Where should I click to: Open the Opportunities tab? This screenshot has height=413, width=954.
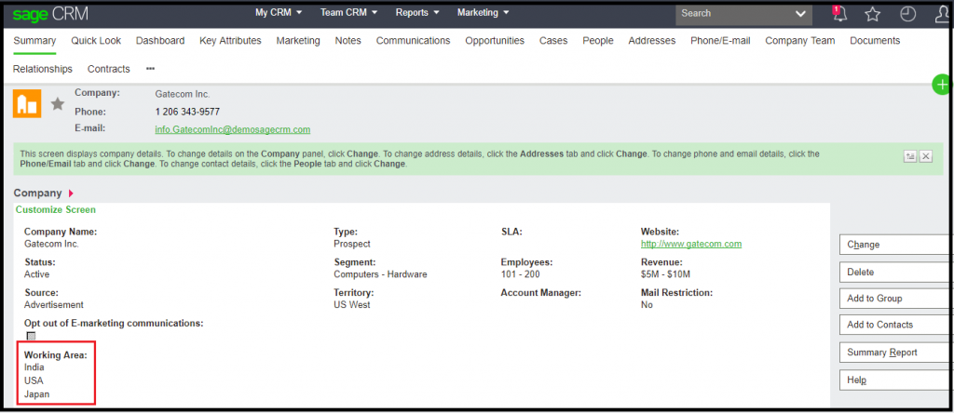(495, 41)
